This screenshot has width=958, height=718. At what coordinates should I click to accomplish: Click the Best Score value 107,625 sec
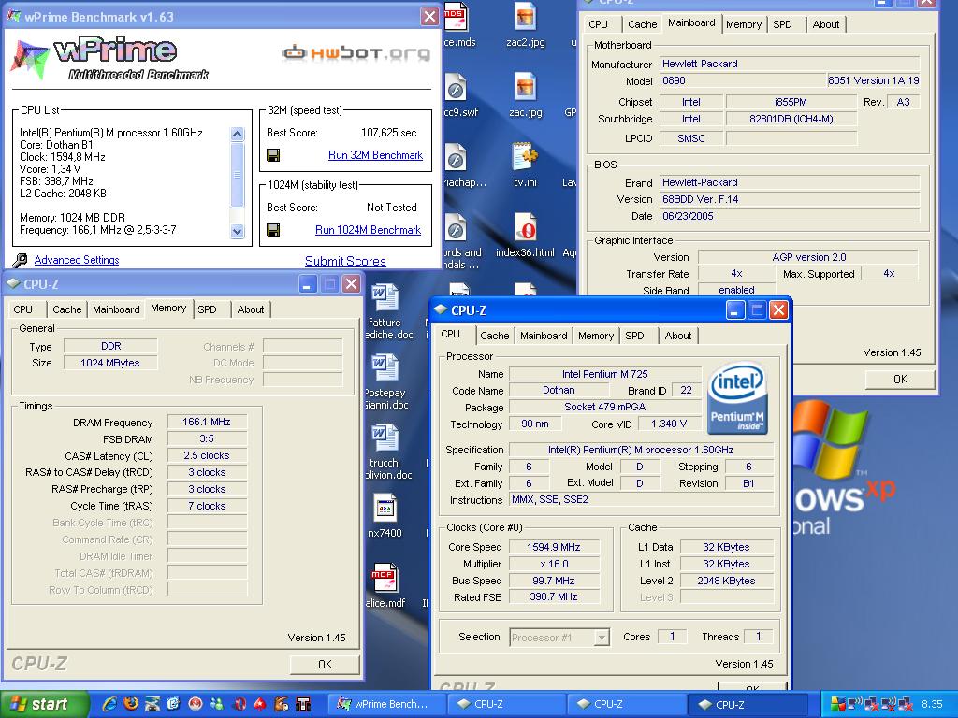tap(388, 133)
